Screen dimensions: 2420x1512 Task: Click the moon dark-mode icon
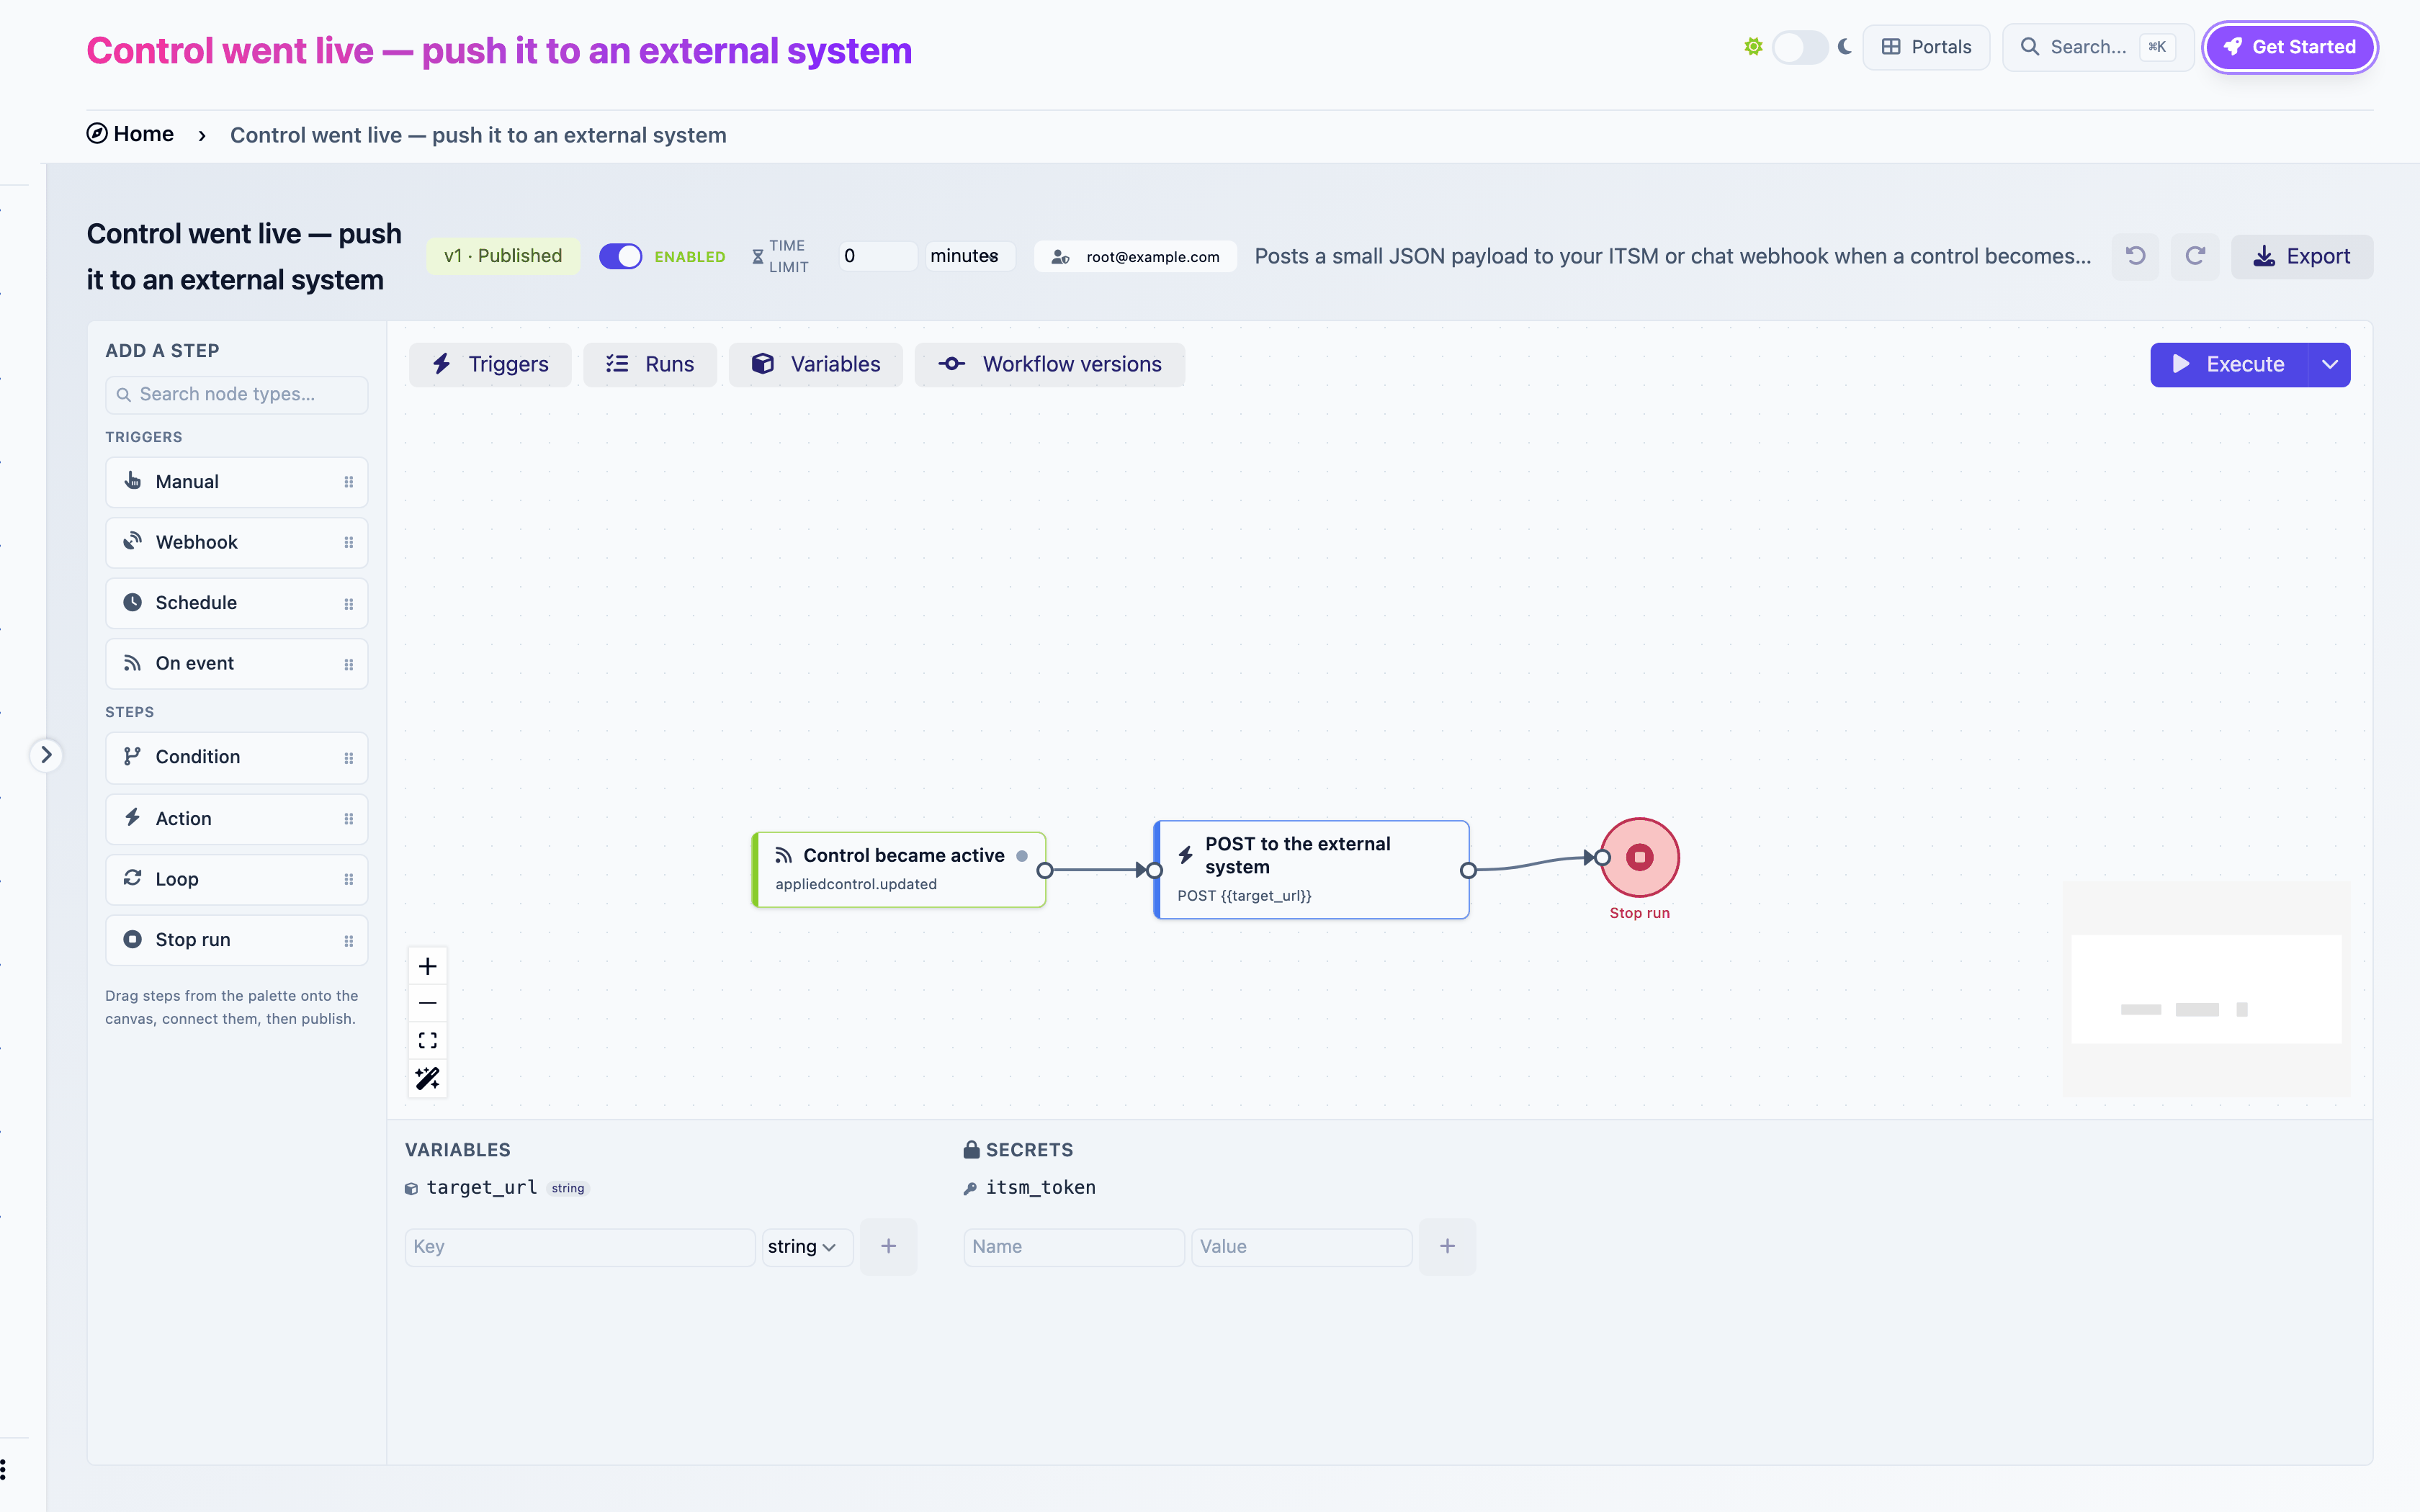tap(1845, 47)
